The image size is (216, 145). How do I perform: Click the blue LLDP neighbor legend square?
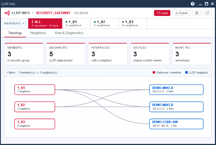pyautogui.click(x=186, y=72)
